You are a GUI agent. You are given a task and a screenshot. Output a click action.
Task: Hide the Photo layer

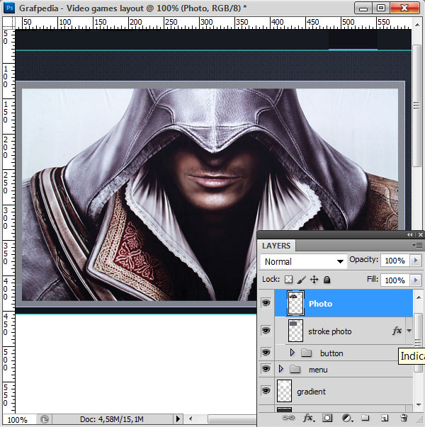pyautogui.click(x=266, y=303)
